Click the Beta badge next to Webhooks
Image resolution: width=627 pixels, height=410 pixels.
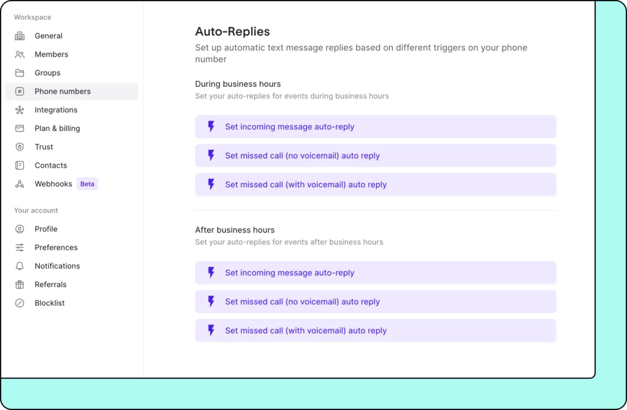click(88, 184)
